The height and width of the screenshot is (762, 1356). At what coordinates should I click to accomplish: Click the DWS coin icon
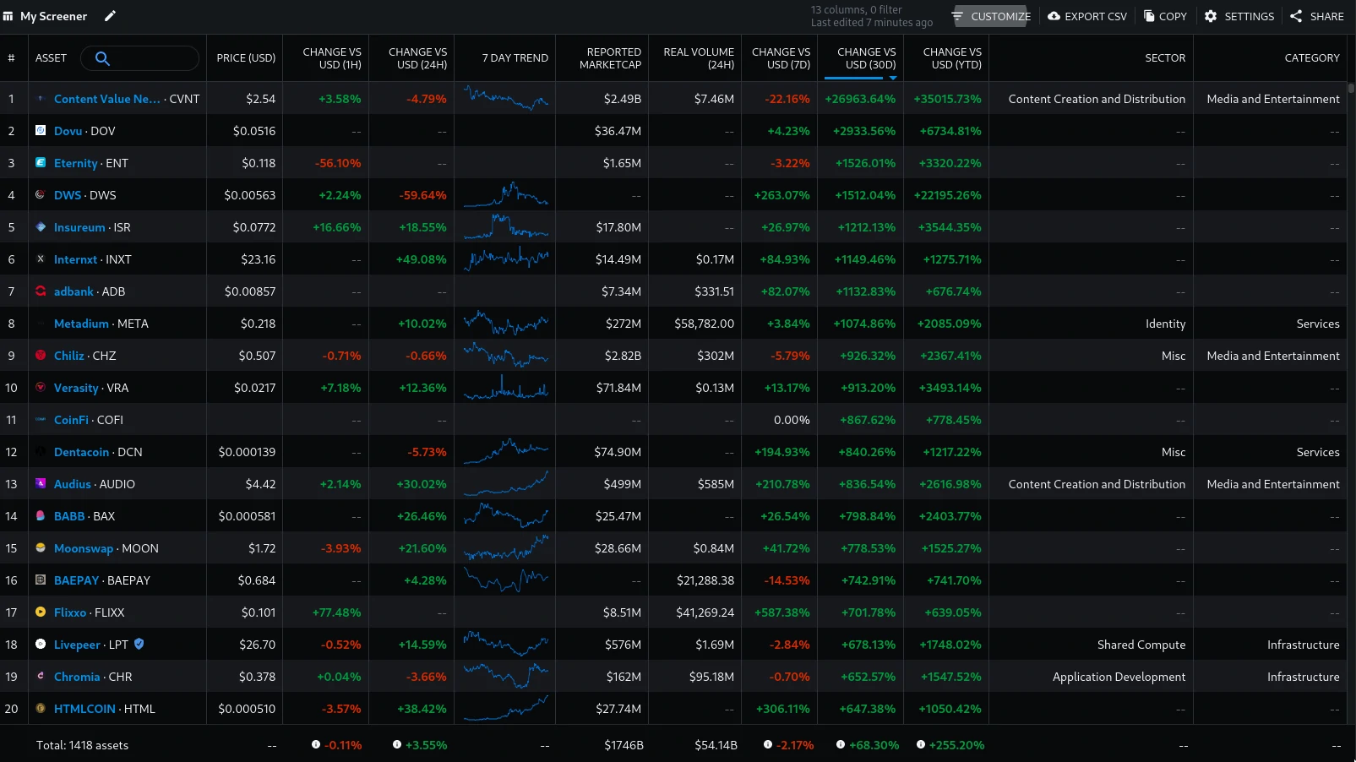41,195
